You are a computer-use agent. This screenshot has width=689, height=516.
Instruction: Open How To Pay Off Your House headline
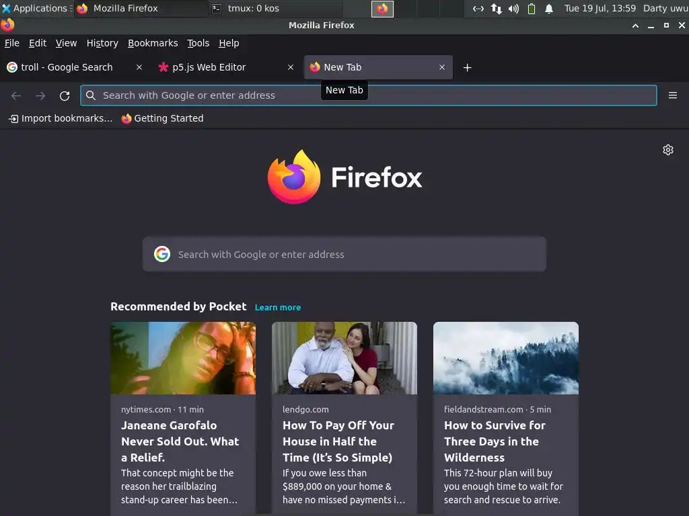pyautogui.click(x=338, y=441)
